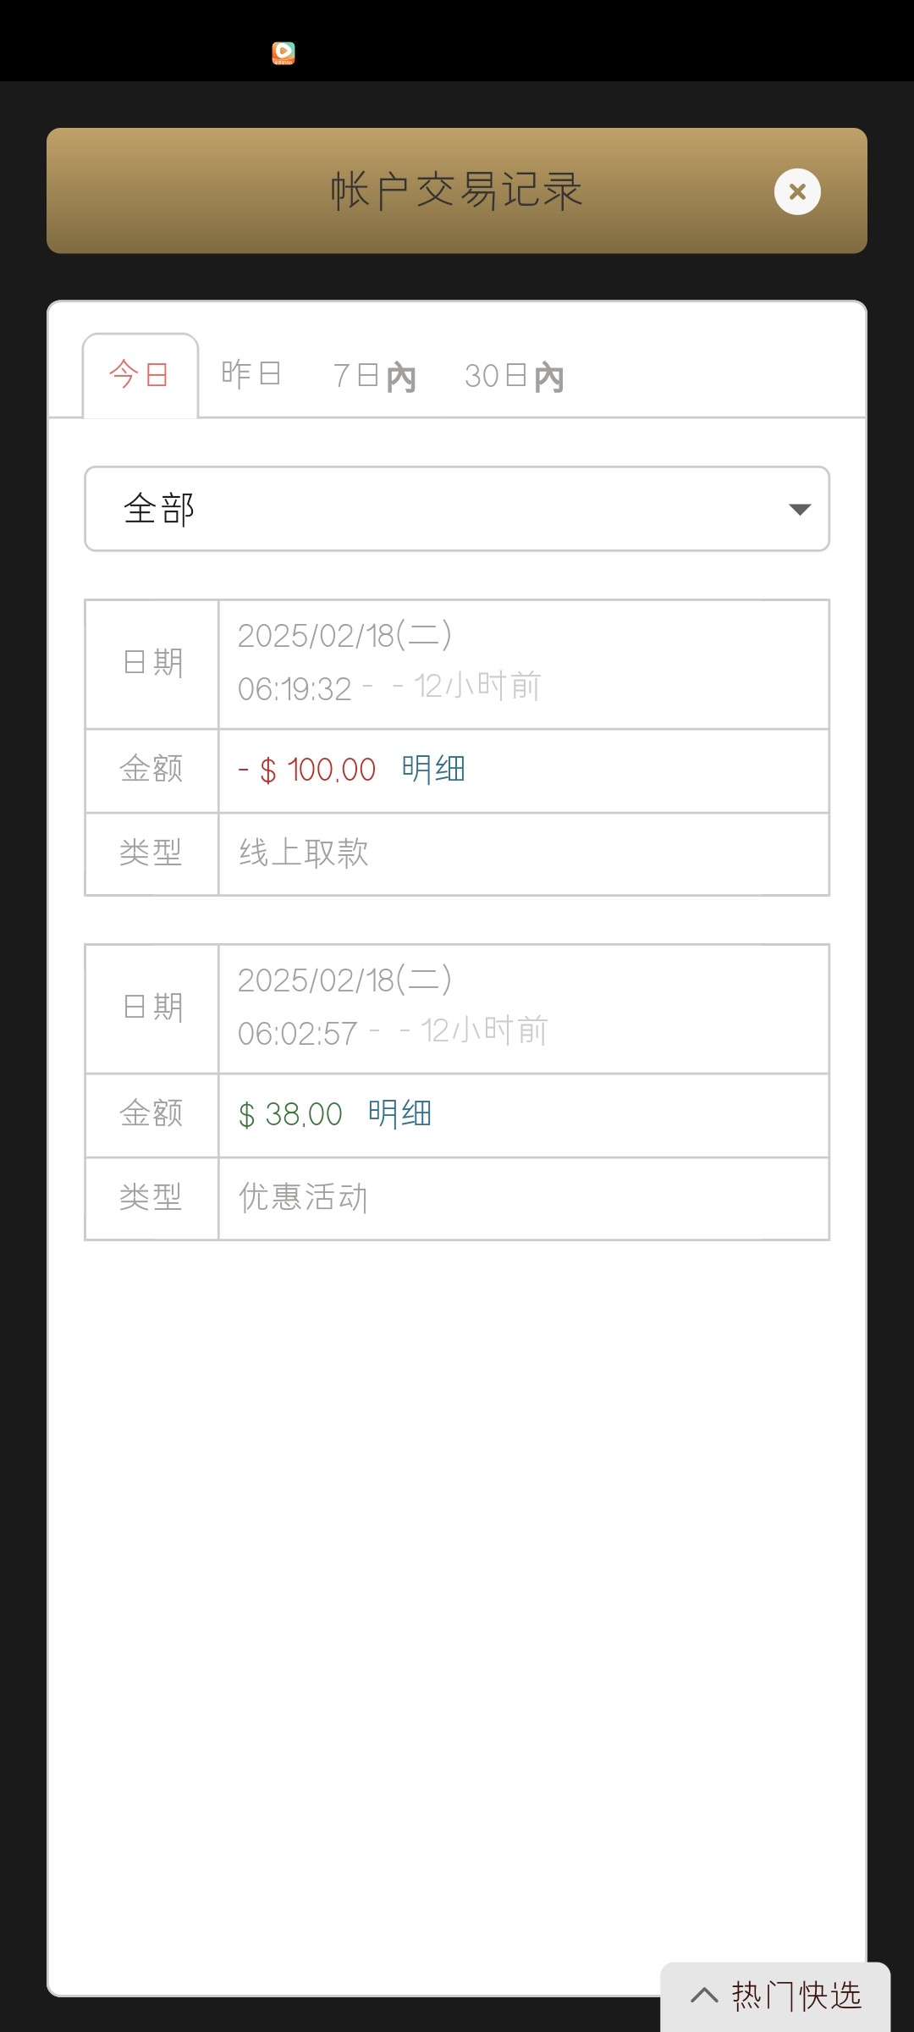The image size is (914, 2032).
Task: Show records from 7日内 tab
Action: 374,376
